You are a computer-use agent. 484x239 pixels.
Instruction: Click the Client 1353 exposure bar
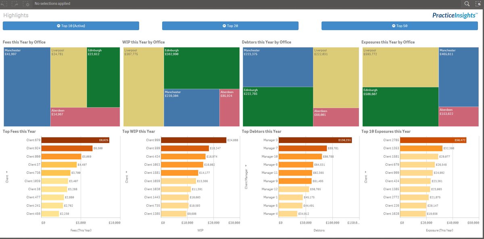coord(421,148)
